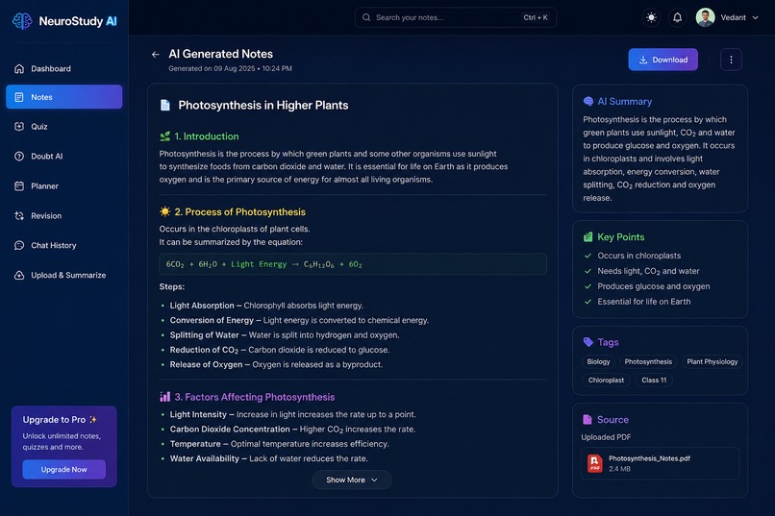Click the search magnifier icon
775x516 pixels.
click(366, 17)
